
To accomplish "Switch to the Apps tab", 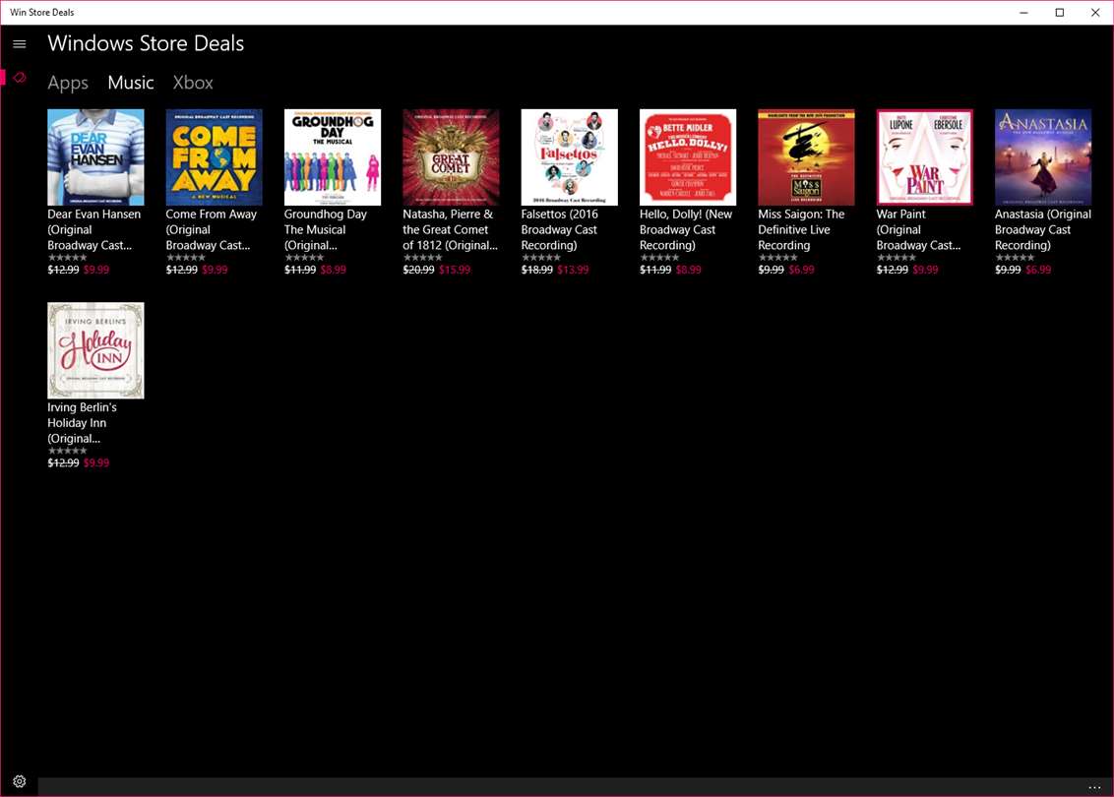I will point(68,83).
